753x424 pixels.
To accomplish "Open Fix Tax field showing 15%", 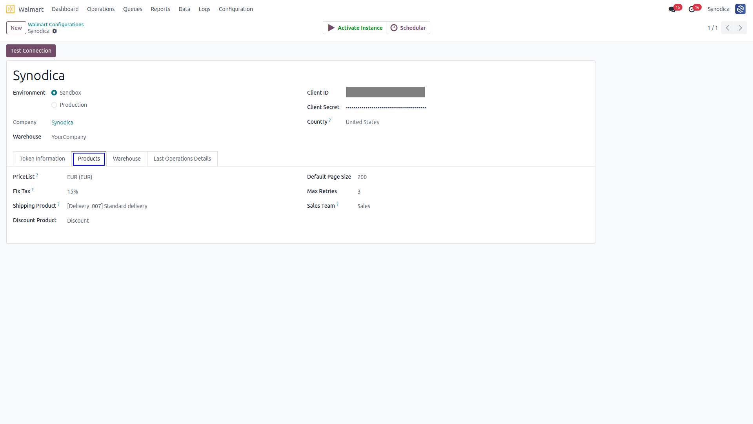I will pyautogui.click(x=73, y=192).
